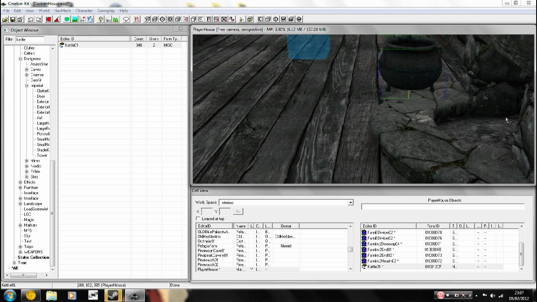Click the Filter text field
537x302 pixels.
30,39
